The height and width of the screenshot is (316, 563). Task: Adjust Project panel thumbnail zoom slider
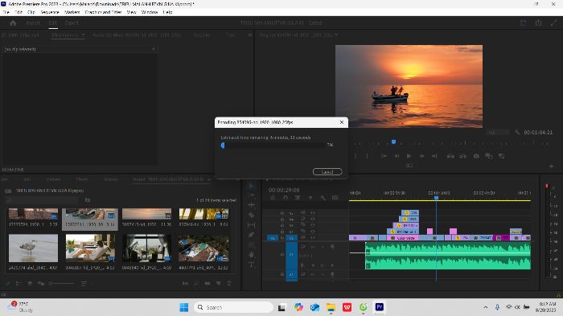[x=61, y=283]
